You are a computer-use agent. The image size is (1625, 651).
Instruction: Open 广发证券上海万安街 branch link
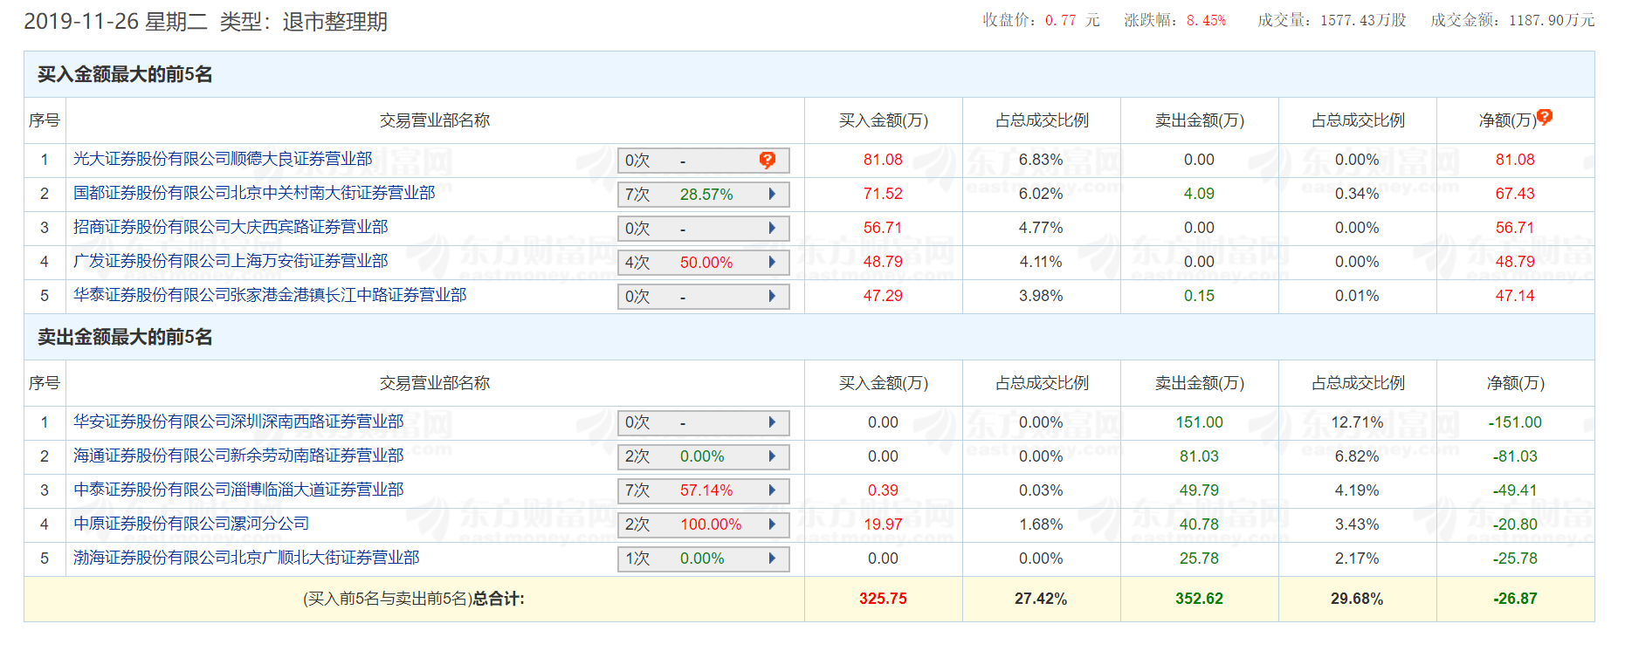pos(231,261)
